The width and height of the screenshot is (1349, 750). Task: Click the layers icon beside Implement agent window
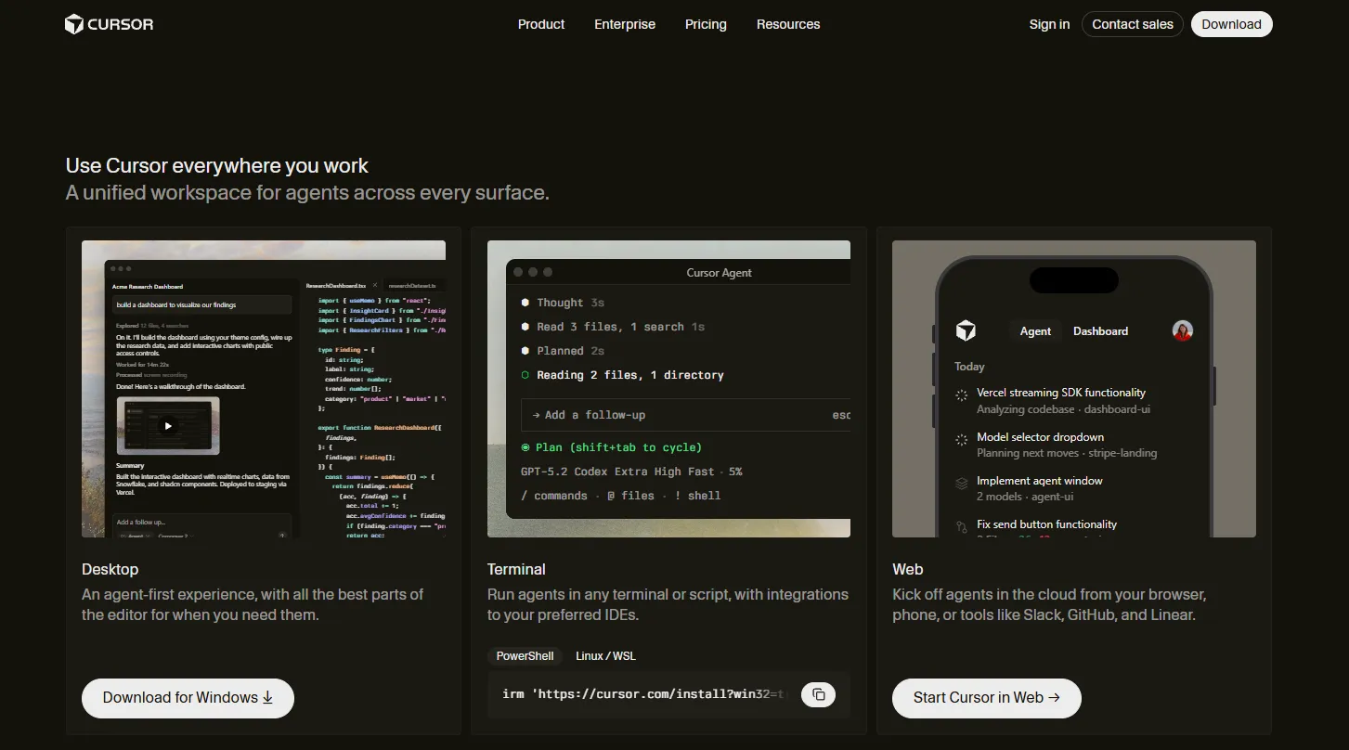coord(962,484)
